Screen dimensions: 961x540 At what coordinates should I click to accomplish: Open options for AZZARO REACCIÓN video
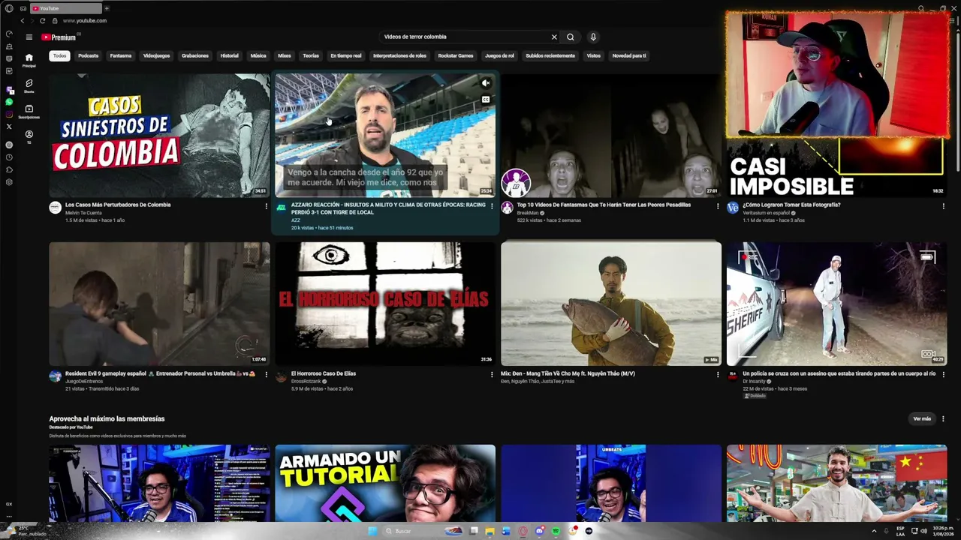click(x=492, y=206)
